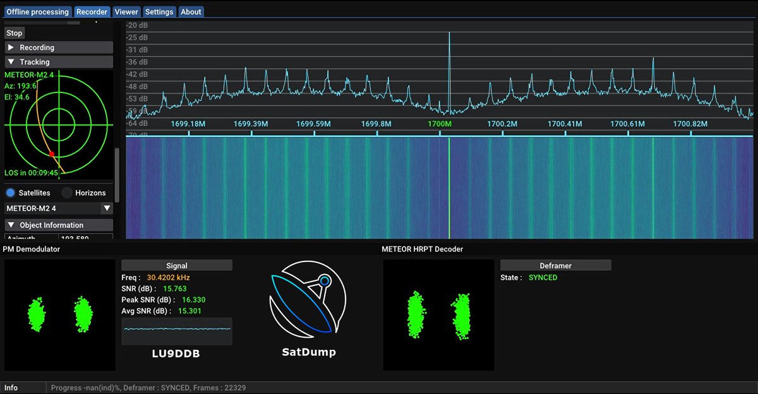
Task: Go to the Settings tab
Action: coord(159,11)
